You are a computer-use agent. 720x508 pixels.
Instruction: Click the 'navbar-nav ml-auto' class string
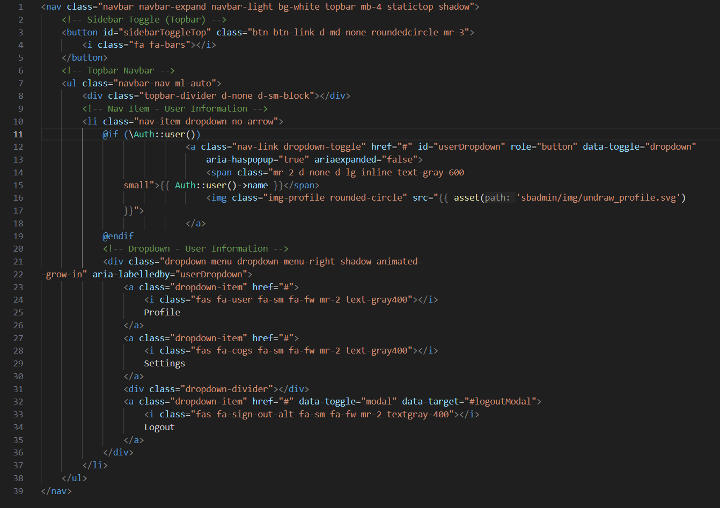point(164,83)
